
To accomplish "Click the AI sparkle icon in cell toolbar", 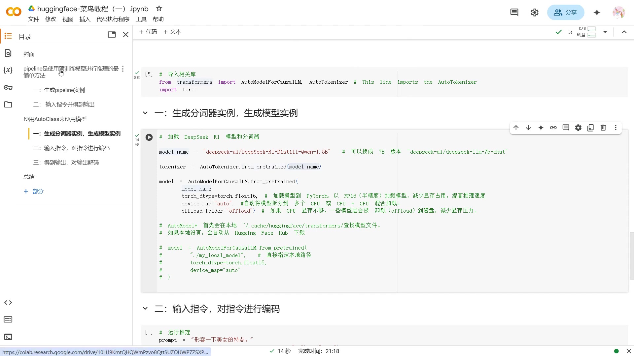I will [x=541, y=128].
